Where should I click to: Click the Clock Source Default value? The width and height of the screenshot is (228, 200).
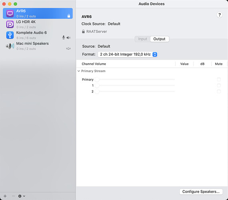[114, 24]
